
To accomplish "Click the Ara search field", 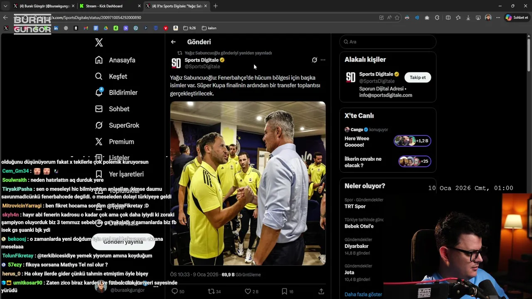I will [388, 42].
